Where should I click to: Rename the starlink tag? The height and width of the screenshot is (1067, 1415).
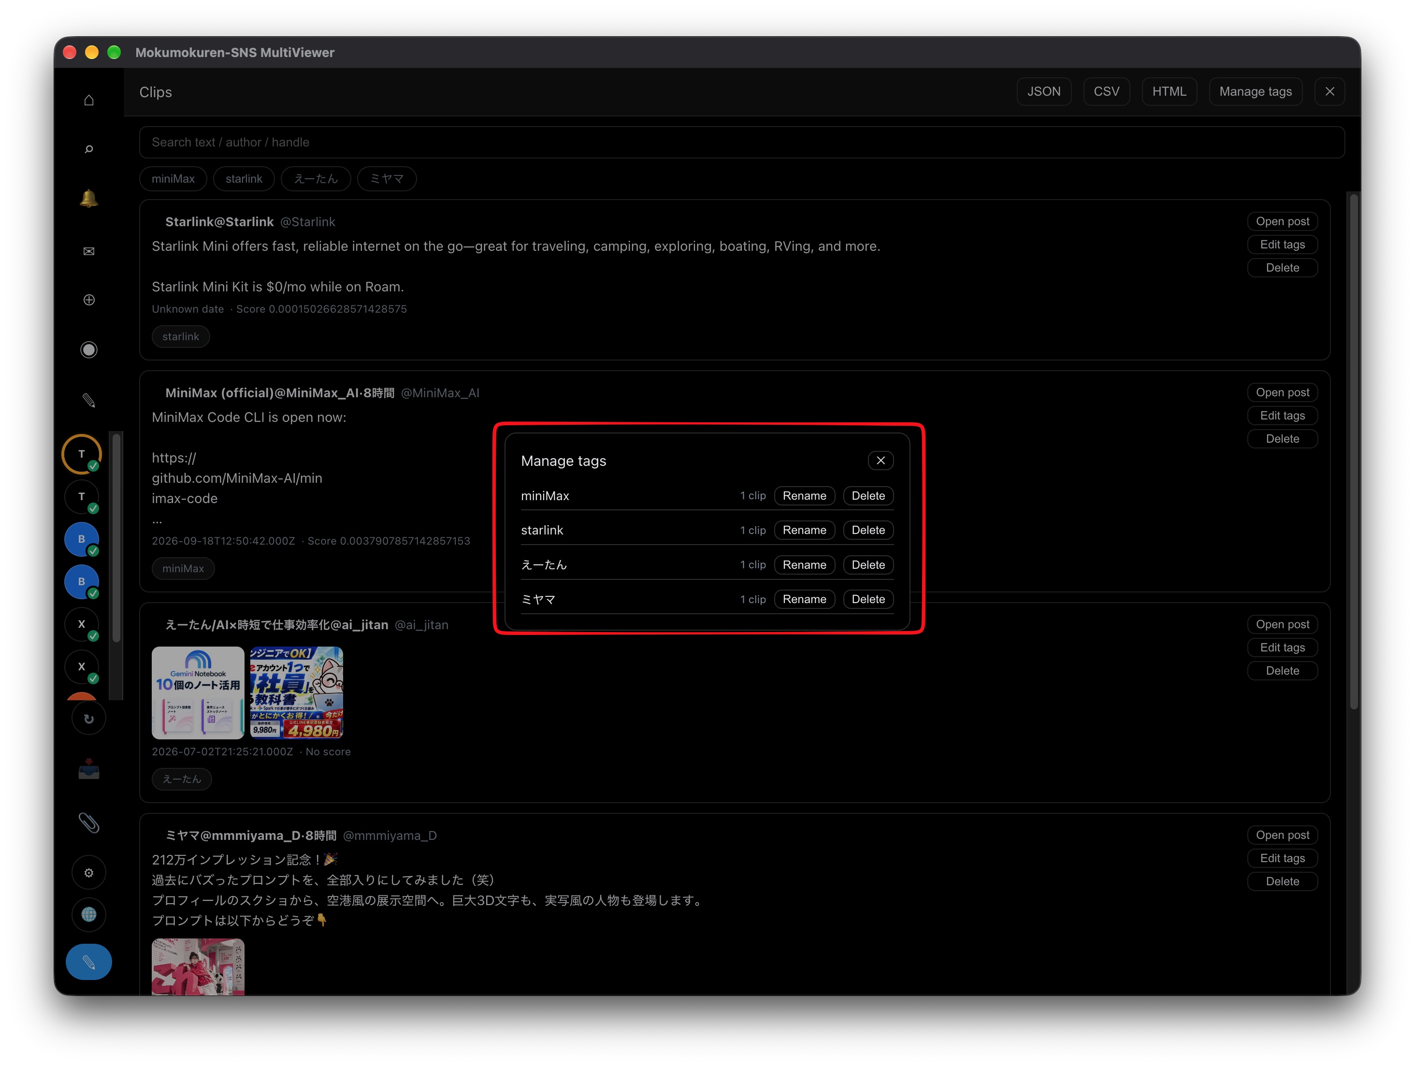point(804,530)
